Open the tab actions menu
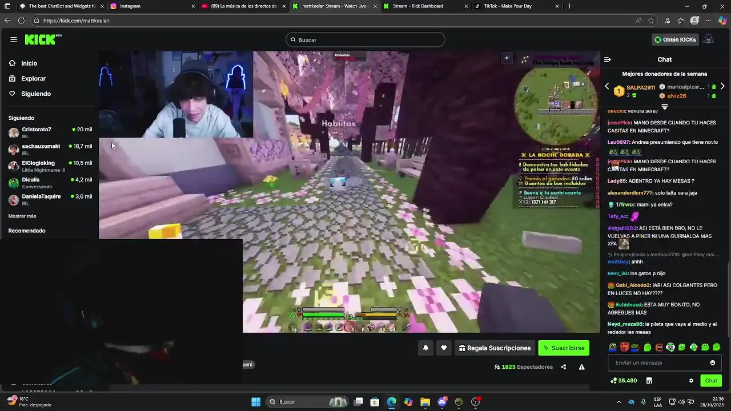The image size is (731, 411). click(x=7, y=6)
